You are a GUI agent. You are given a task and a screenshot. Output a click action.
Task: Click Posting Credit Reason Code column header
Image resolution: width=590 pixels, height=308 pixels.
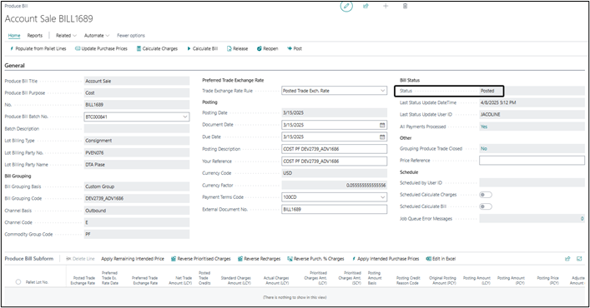pos(408,281)
